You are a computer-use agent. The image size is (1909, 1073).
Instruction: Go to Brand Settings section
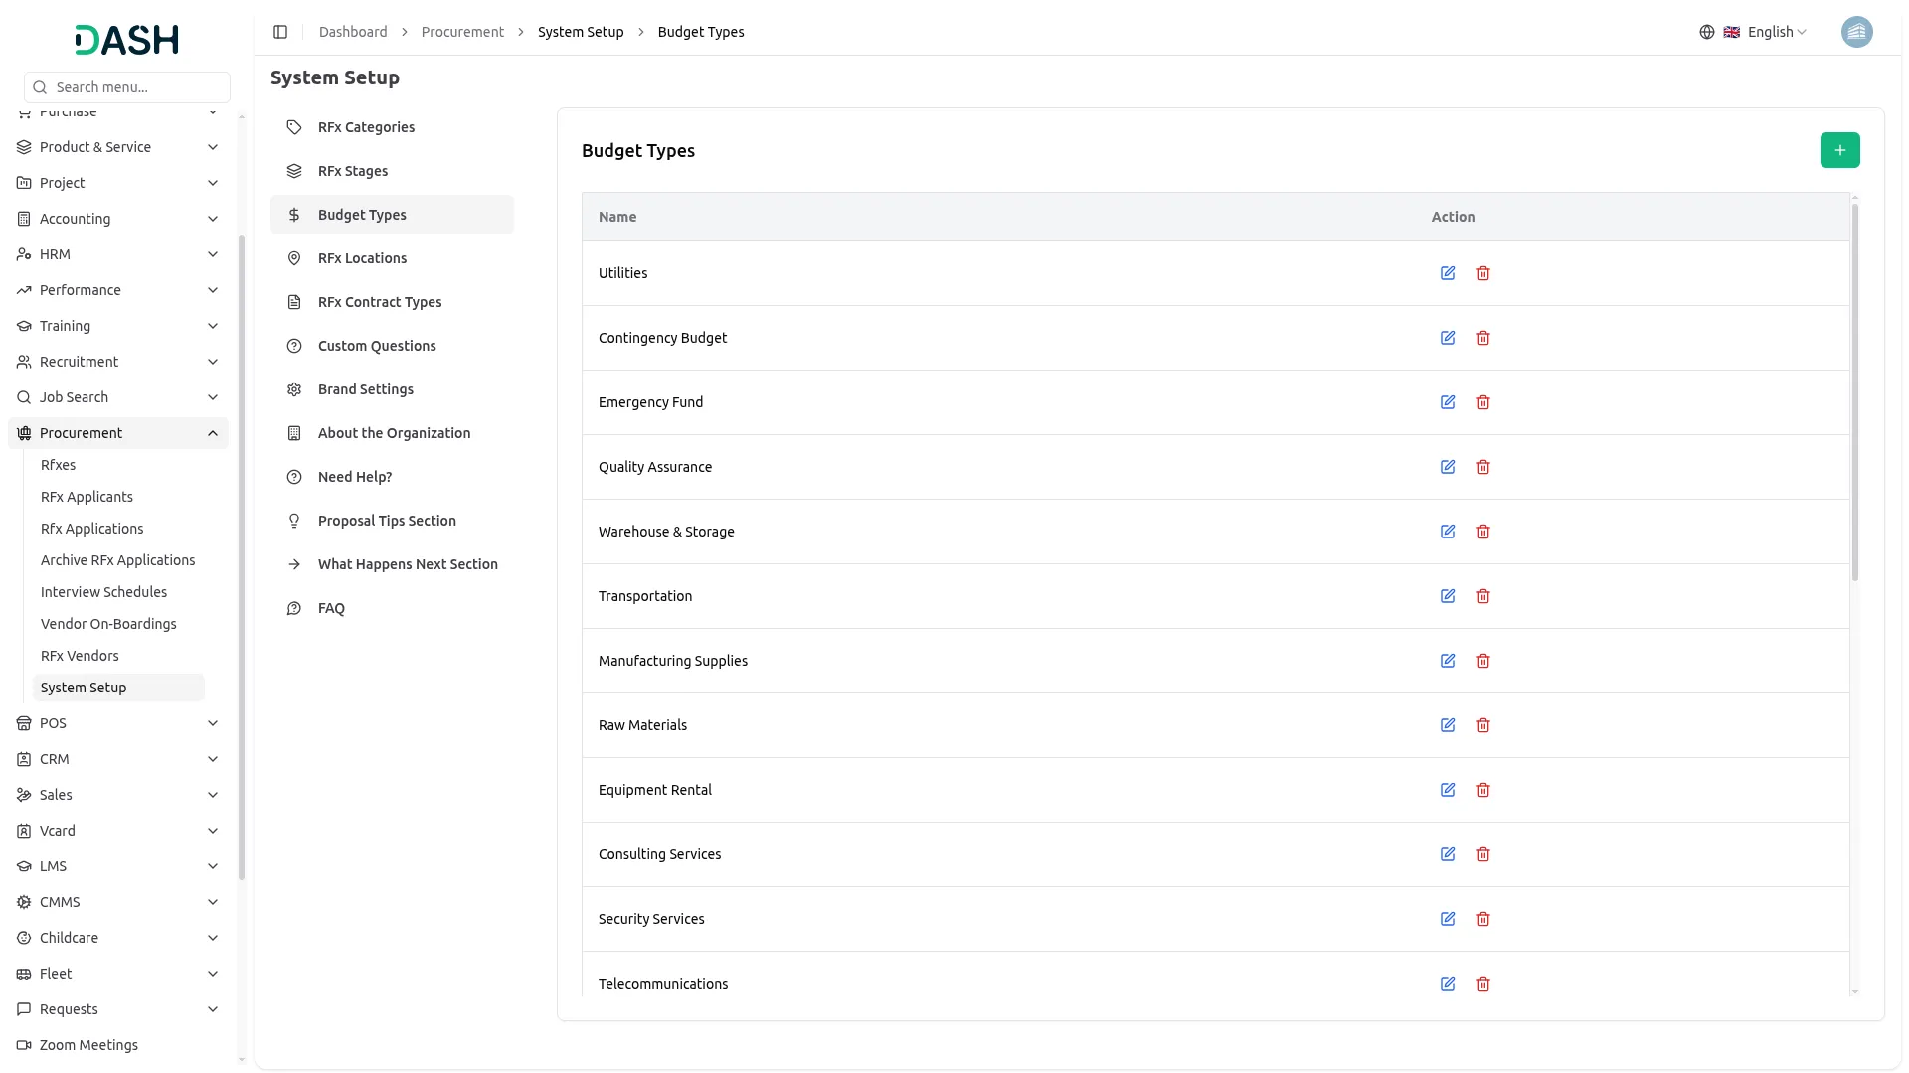pos(365,389)
